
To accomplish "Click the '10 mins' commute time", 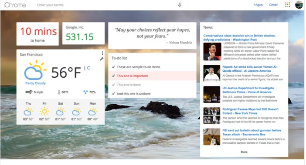I will point(38,32).
